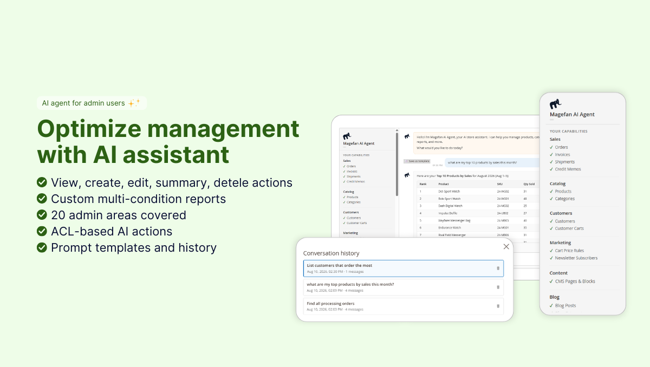Click the agent avatar beside the greeting message
The image size is (650, 367).
[x=407, y=136]
